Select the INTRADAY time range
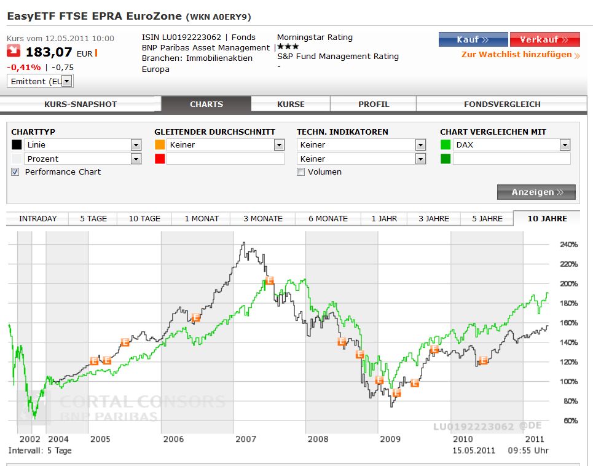 coord(37,219)
